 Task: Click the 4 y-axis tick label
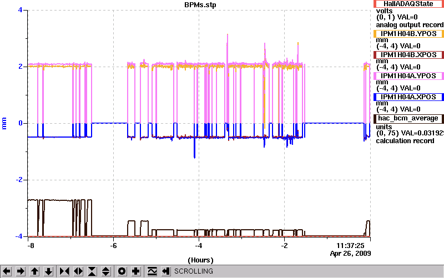pyautogui.click(x=20, y=10)
